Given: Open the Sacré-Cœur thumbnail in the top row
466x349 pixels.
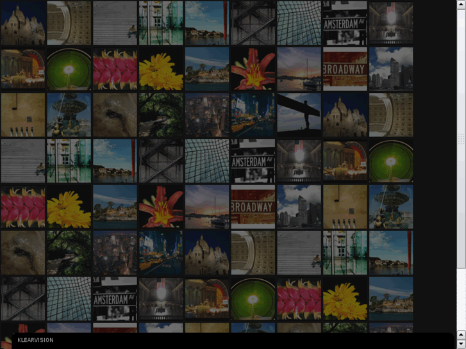Looking at the screenshot, I should (x=23, y=23).
